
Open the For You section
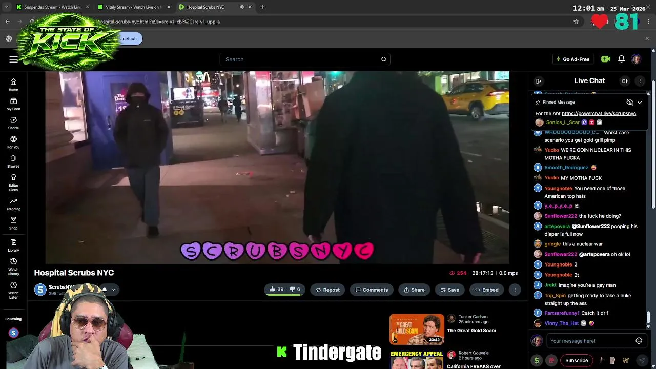point(13,142)
